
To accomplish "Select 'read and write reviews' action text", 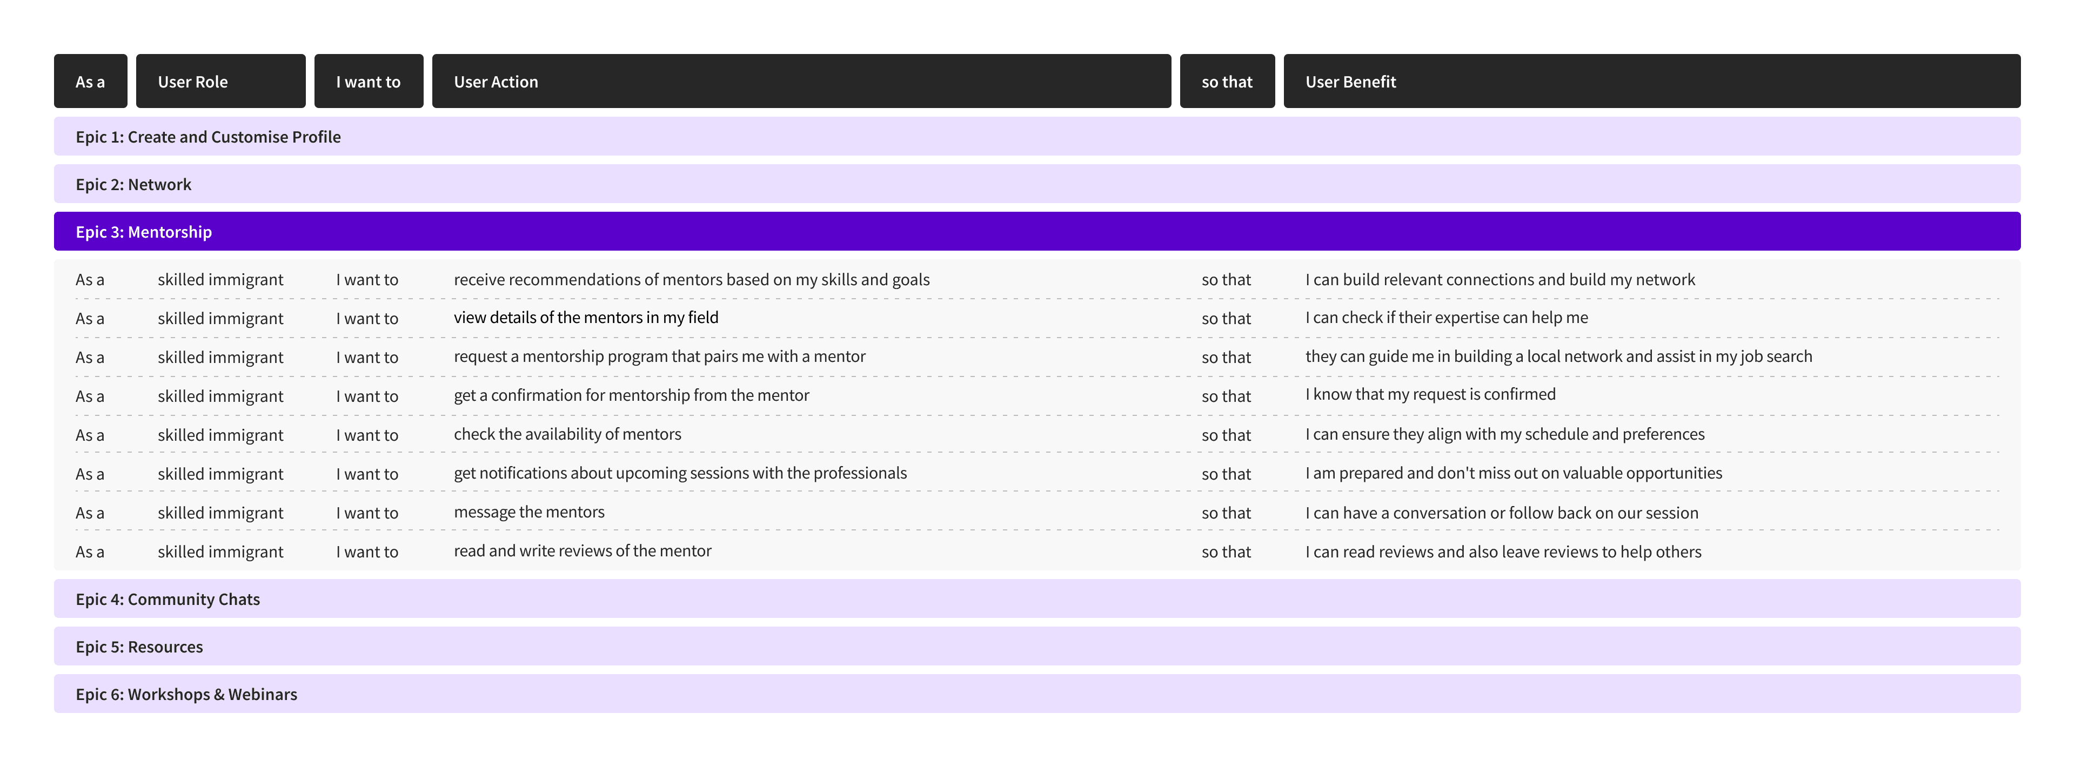I will (581, 550).
